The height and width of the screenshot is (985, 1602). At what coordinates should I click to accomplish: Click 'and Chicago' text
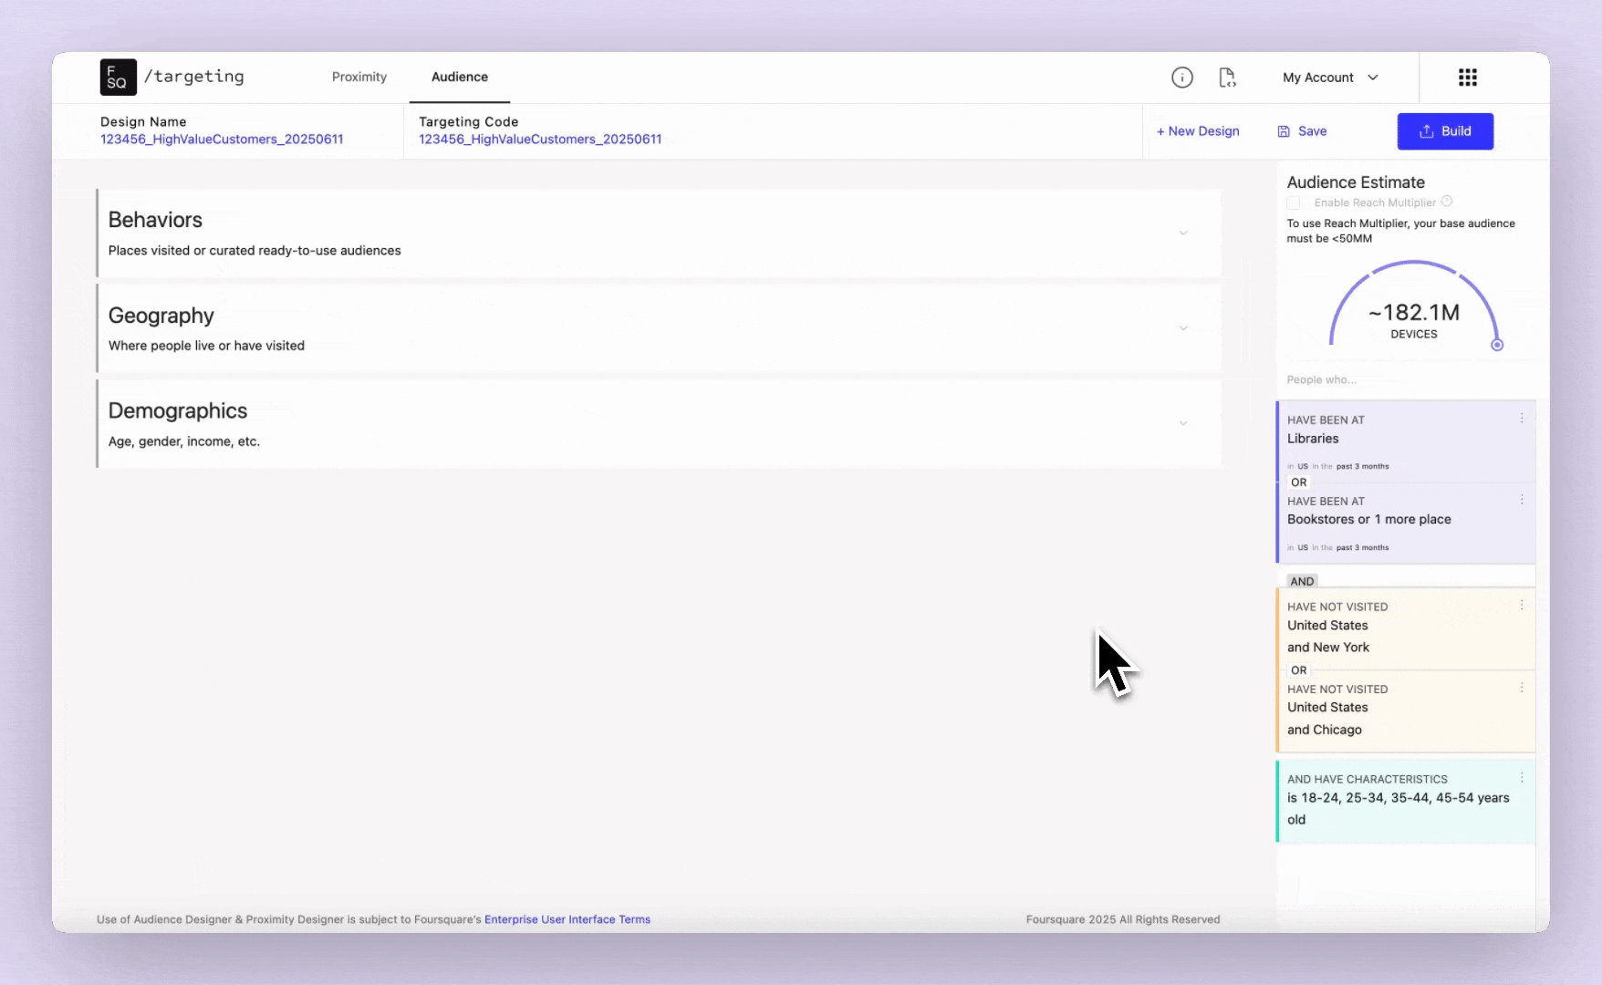(1325, 730)
